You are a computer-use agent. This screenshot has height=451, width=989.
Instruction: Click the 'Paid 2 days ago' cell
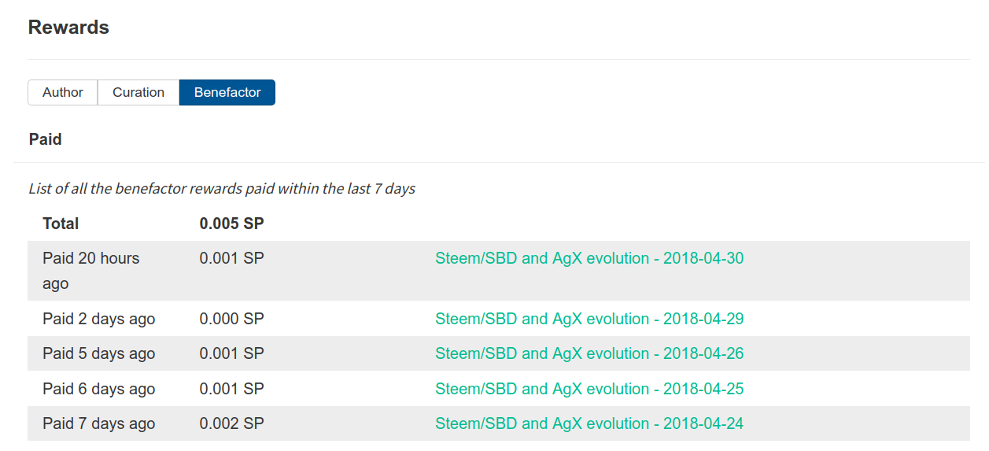click(x=99, y=319)
